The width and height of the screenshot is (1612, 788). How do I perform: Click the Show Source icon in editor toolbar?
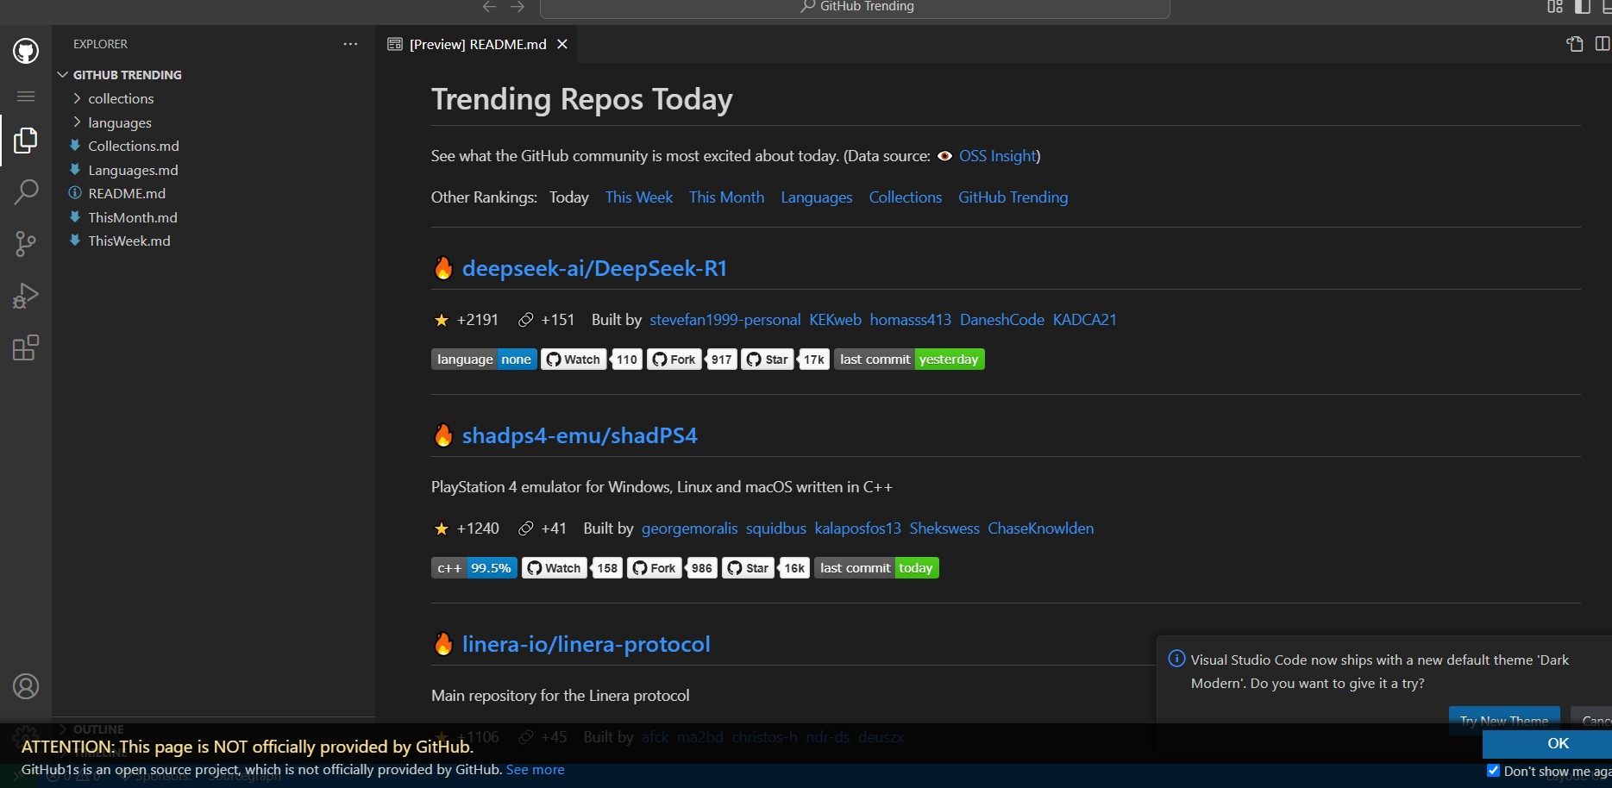(1575, 44)
